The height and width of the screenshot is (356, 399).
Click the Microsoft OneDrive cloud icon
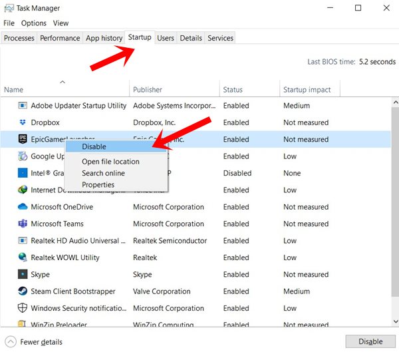pos(23,206)
